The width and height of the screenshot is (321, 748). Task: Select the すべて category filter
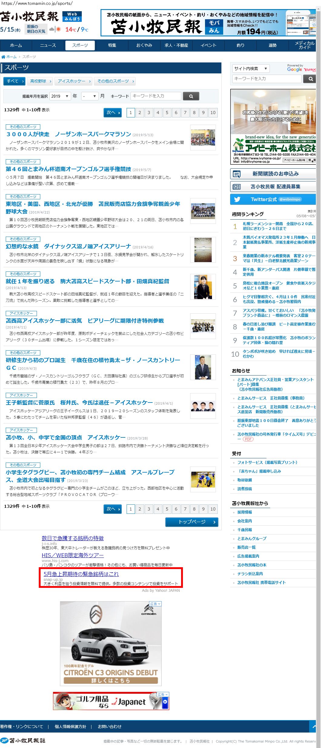[x=15, y=81]
